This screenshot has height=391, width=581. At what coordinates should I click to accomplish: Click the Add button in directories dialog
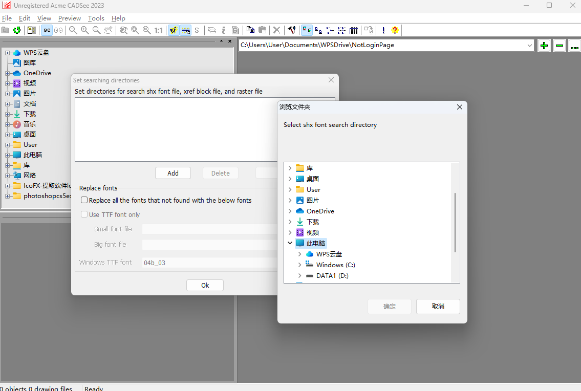[x=173, y=173]
